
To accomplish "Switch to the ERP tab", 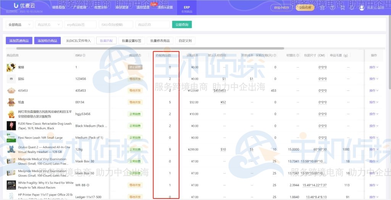I will click(x=187, y=9).
